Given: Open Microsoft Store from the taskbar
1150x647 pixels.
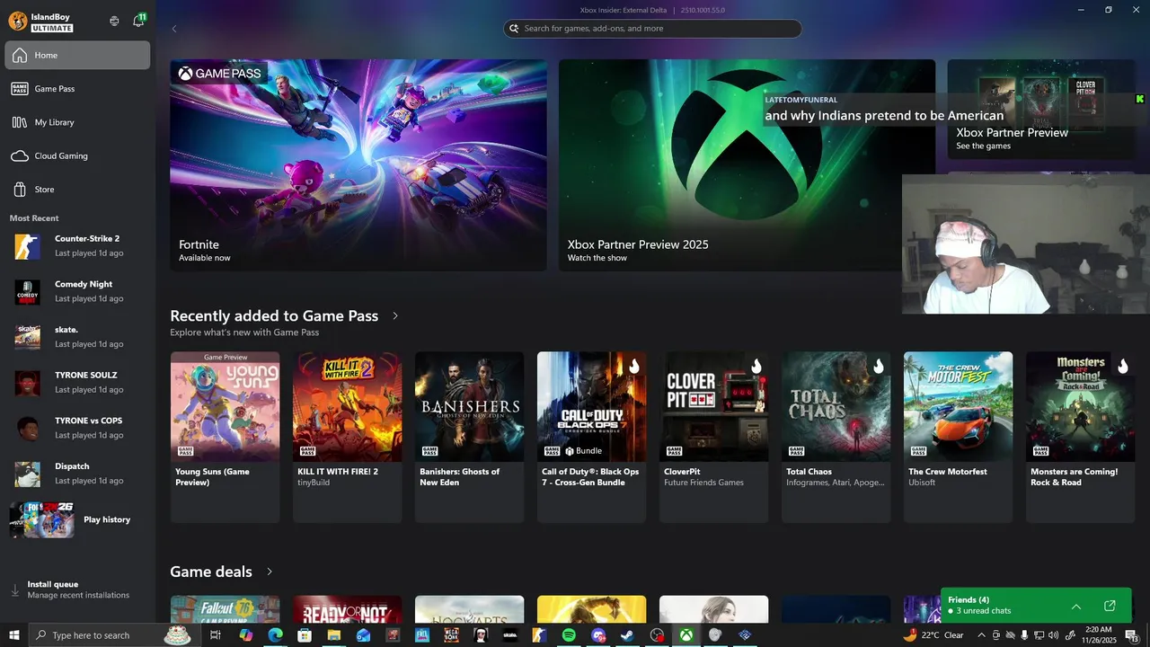Looking at the screenshot, I should pos(305,635).
